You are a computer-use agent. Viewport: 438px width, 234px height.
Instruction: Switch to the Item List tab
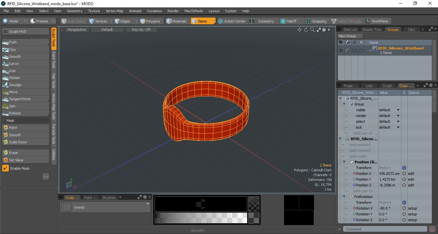coord(350,30)
